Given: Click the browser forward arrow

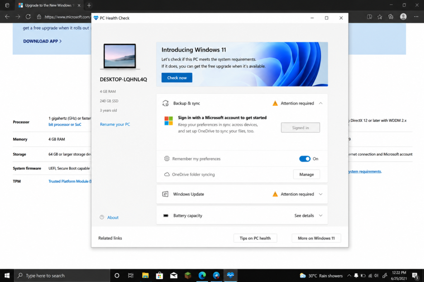Looking at the screenshot, I should point(18,17).
